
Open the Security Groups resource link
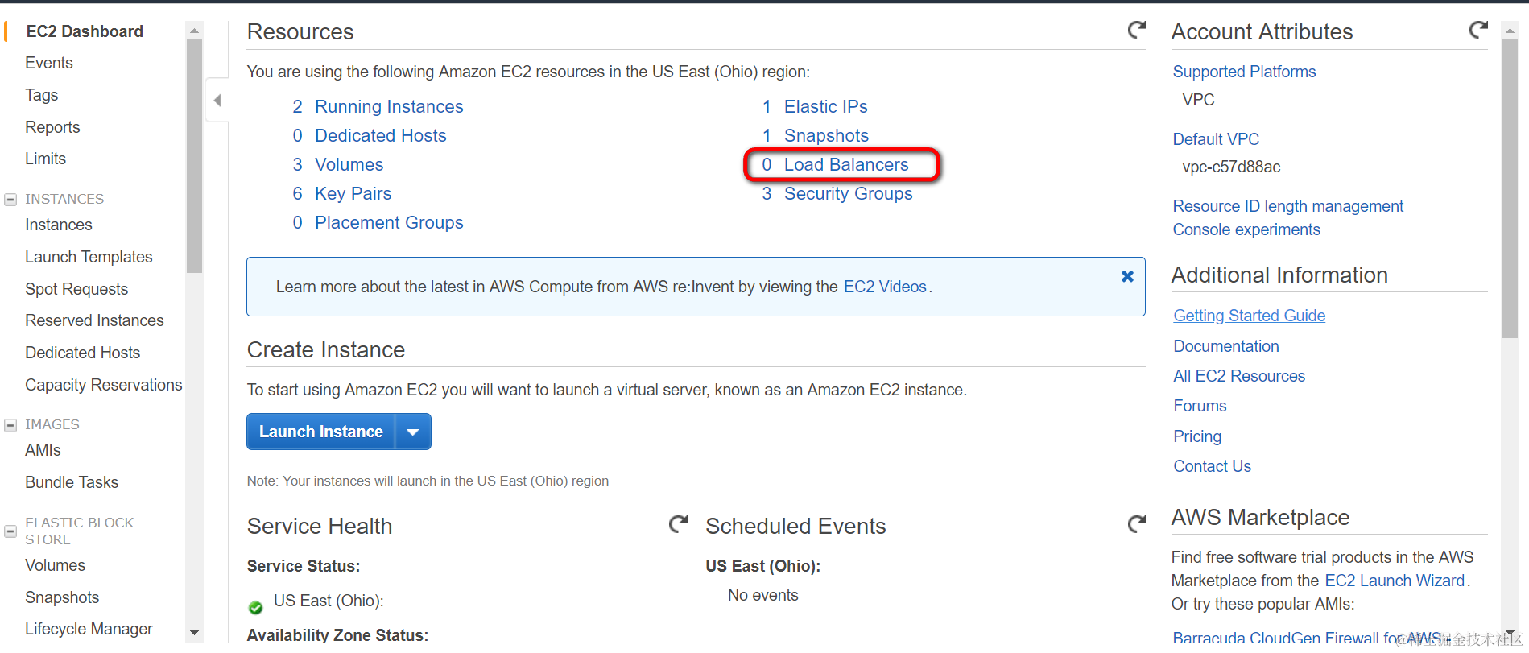[x=849, y=193]
